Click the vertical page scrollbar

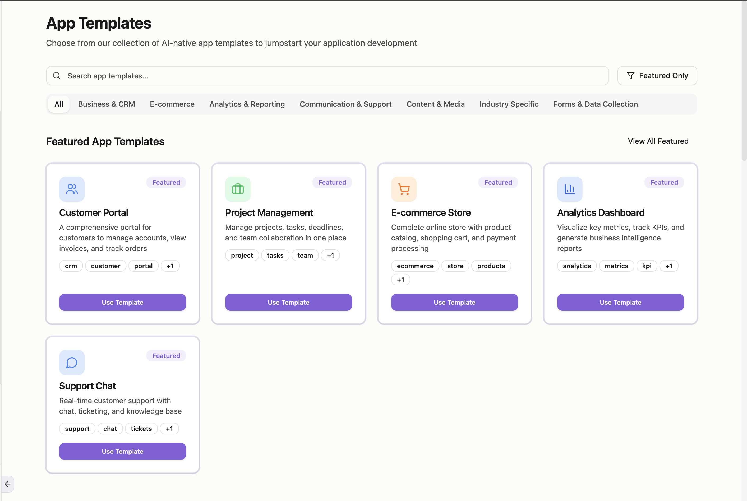tap(744, 80)
